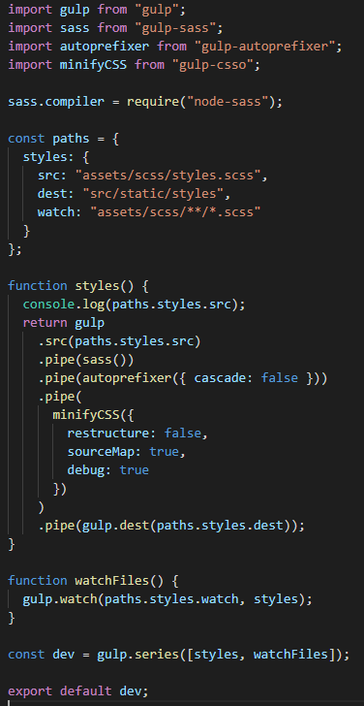
Task: Click the true value after debug
Action: [x=135, y=470]
